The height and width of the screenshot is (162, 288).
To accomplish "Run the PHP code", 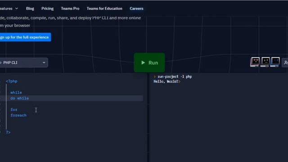I will click(149, 63).
